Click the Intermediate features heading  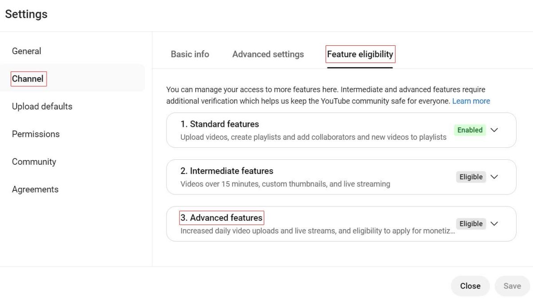[227, 171]
